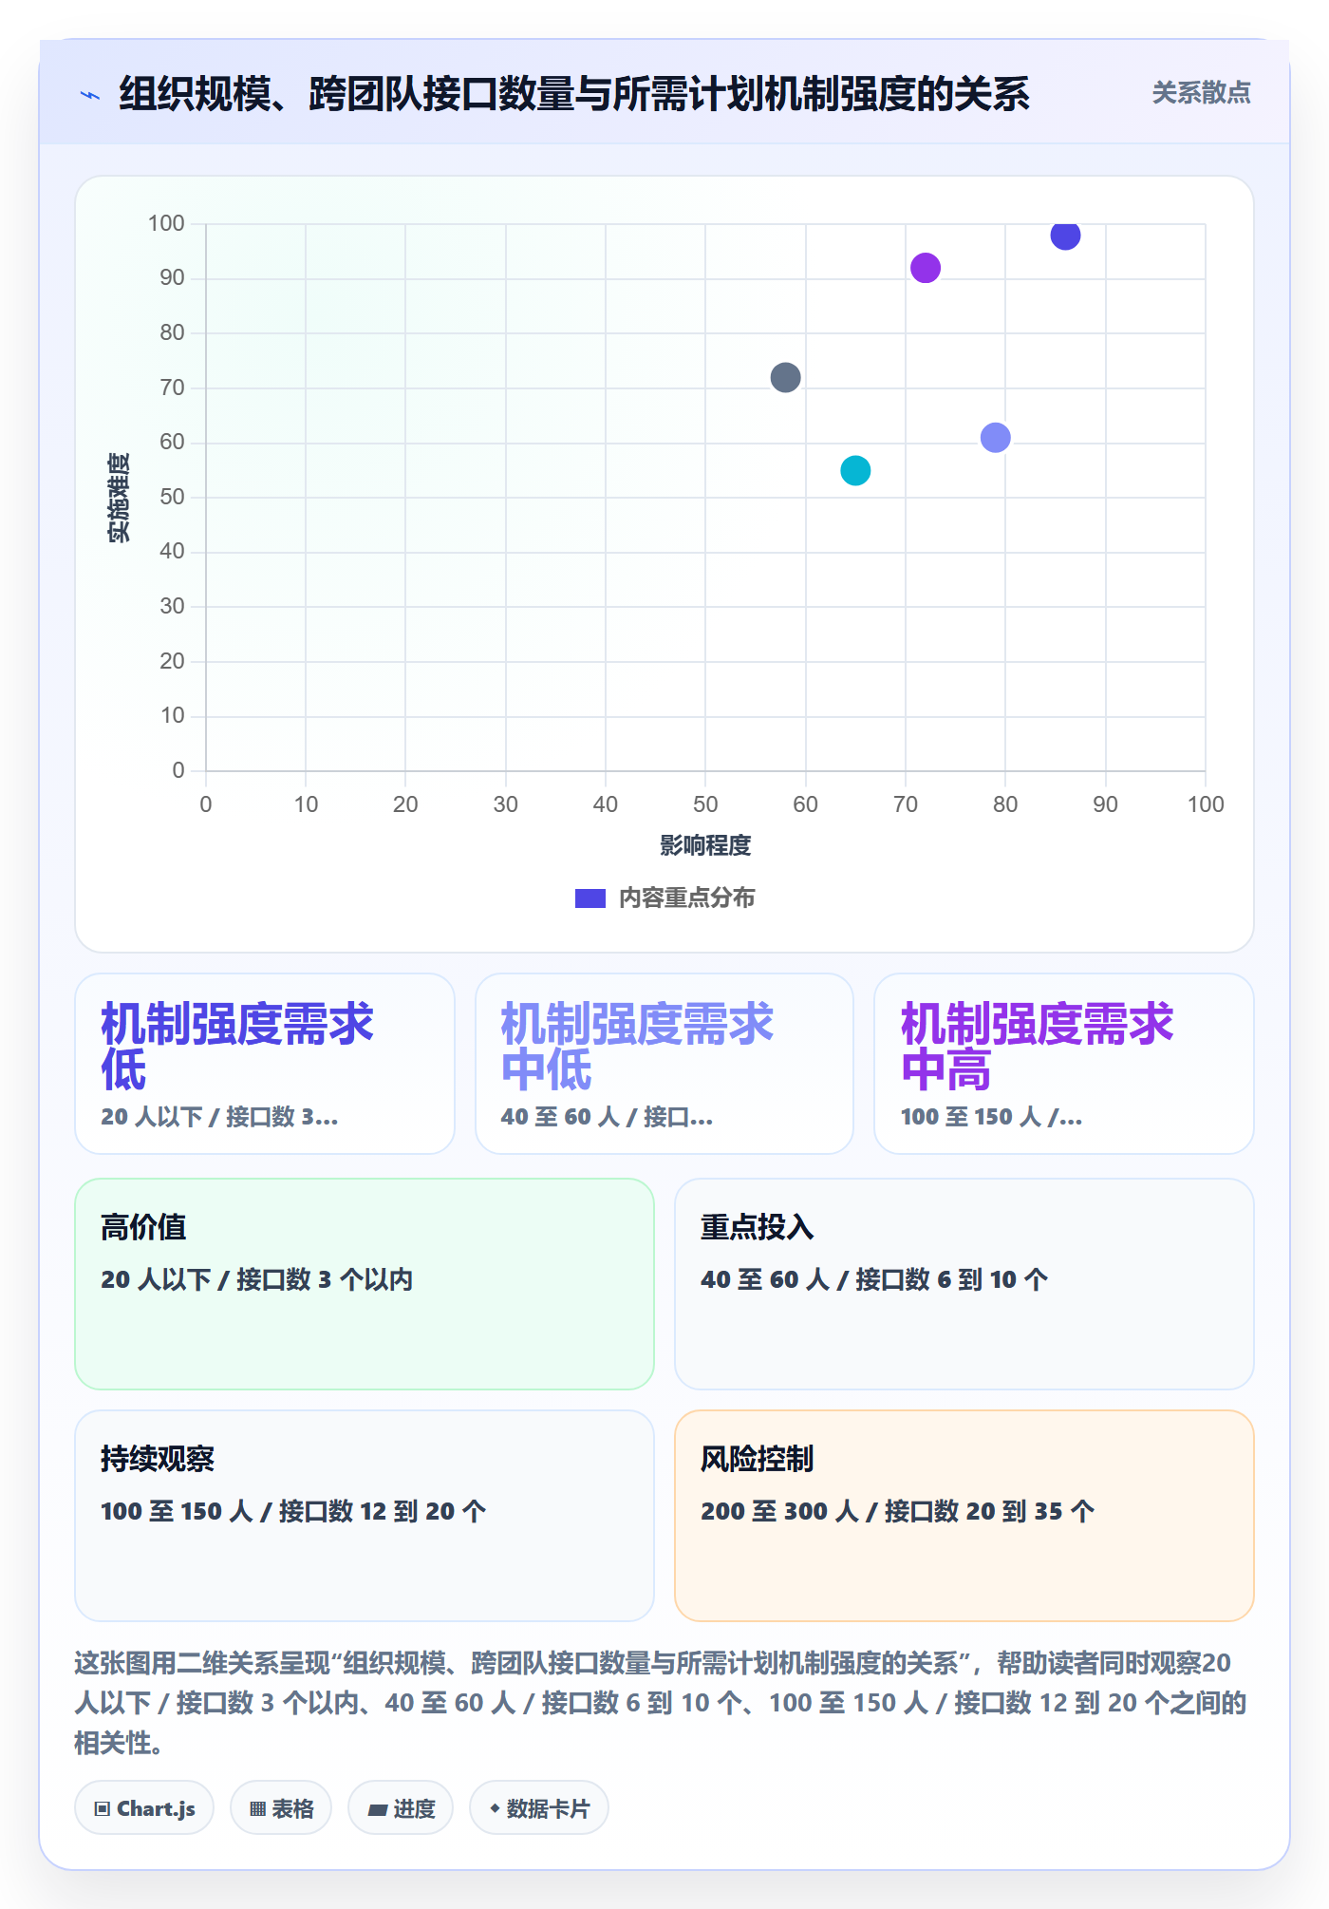Viewport: 1329px width, 1909px height.
Task: Select the purple scatter point
Action: pos(926,268)
